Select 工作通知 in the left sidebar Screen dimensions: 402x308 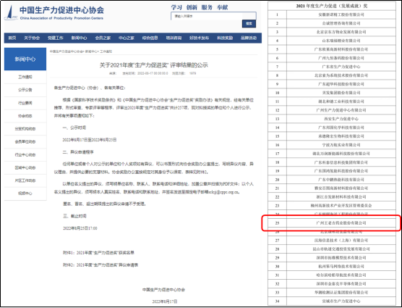25,77
